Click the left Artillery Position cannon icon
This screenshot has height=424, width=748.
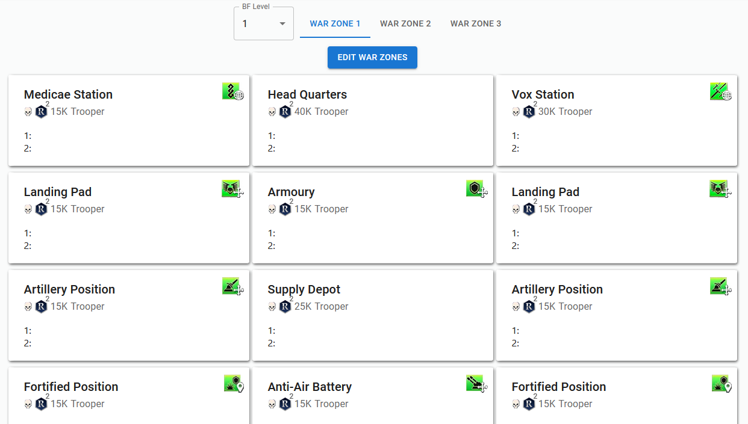click(232, 286)
